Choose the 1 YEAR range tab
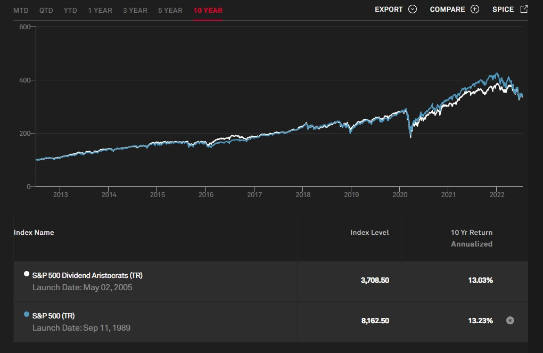543x353 pixels. click(100, 11)
